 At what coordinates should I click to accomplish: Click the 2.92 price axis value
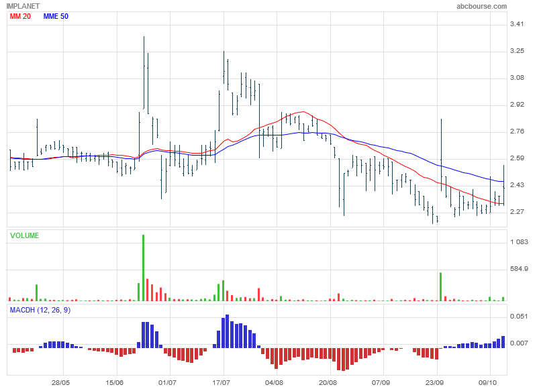[x=517, y=105]
